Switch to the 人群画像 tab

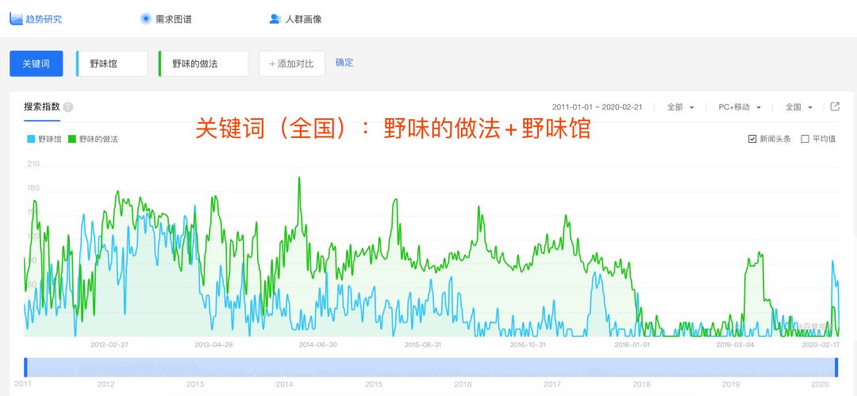coord(296,19)
